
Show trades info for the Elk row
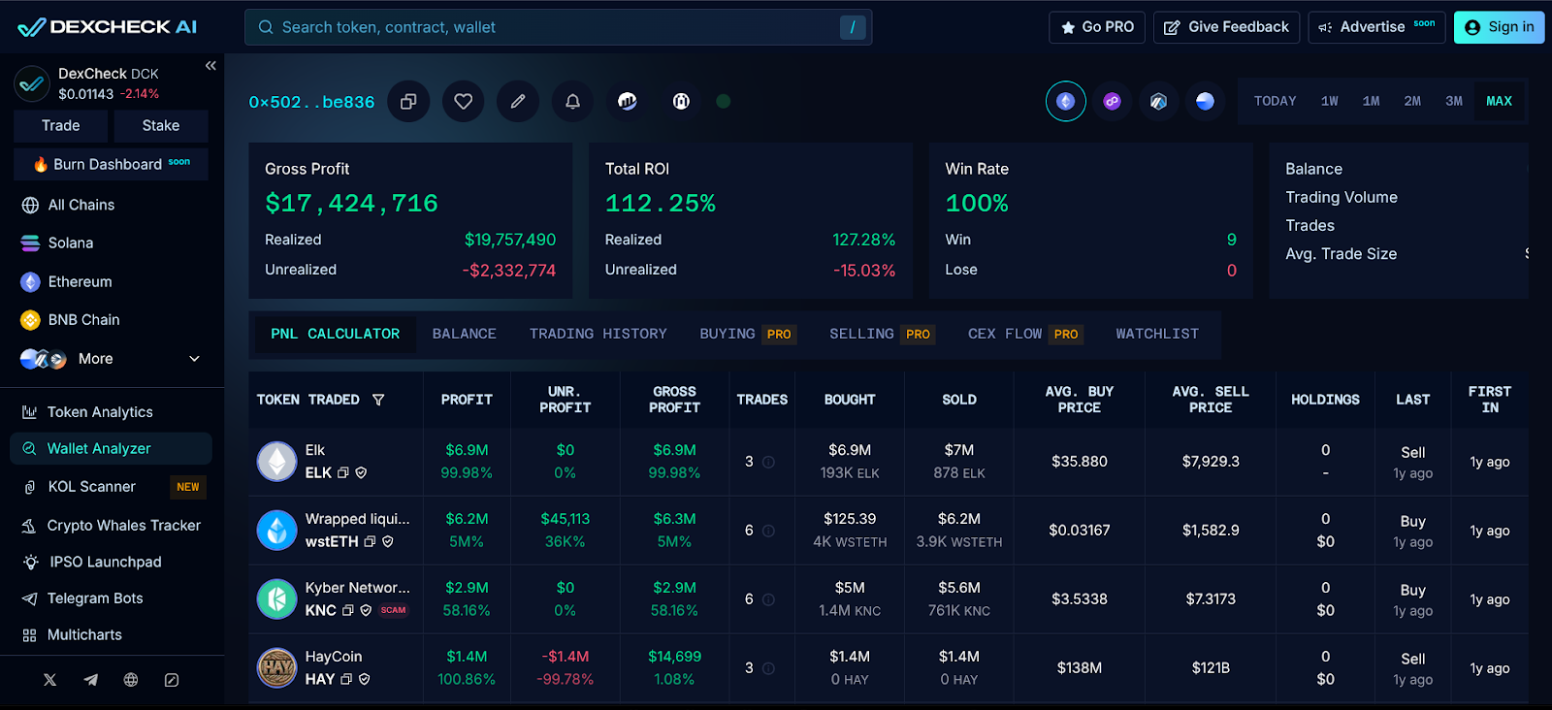click(x=768, y=462)
